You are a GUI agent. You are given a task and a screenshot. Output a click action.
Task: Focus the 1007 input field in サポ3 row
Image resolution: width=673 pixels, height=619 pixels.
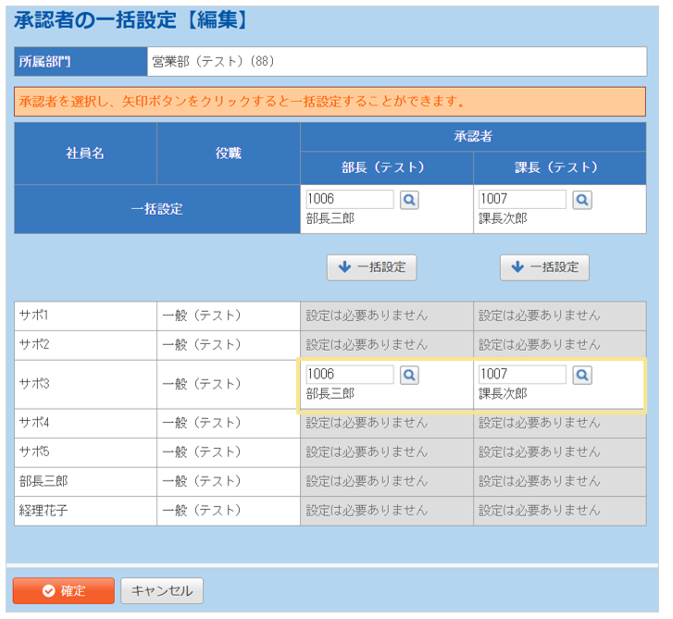[x=522, y=375]
